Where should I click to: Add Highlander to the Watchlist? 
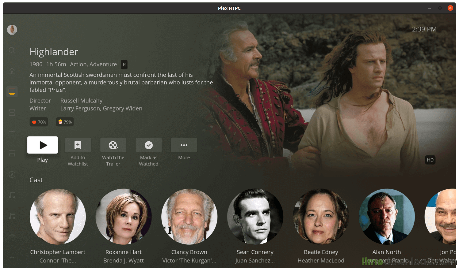[x=78, y=145]
